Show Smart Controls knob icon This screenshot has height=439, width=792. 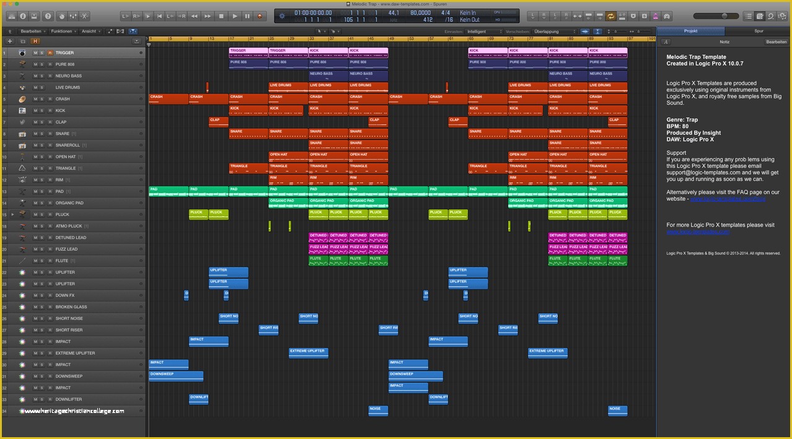63,16
